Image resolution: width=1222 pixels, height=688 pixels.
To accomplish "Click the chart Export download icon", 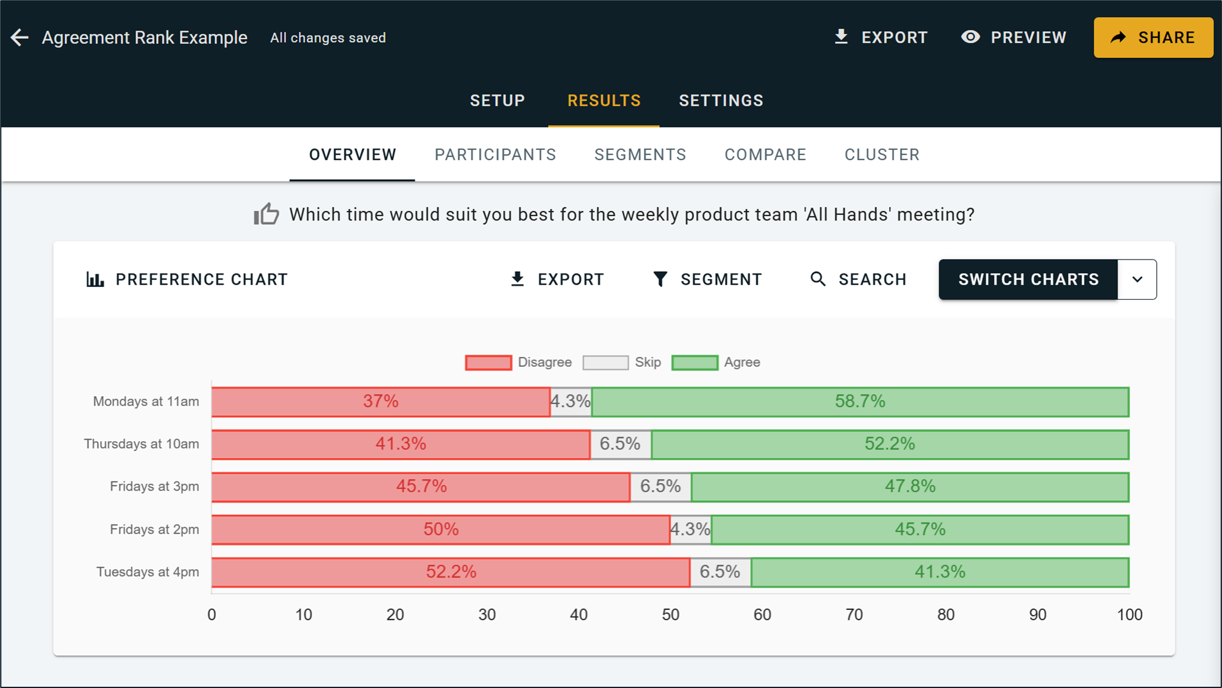I will point(517,280).
